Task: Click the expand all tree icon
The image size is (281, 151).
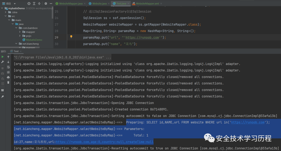Action: [34, 3]
